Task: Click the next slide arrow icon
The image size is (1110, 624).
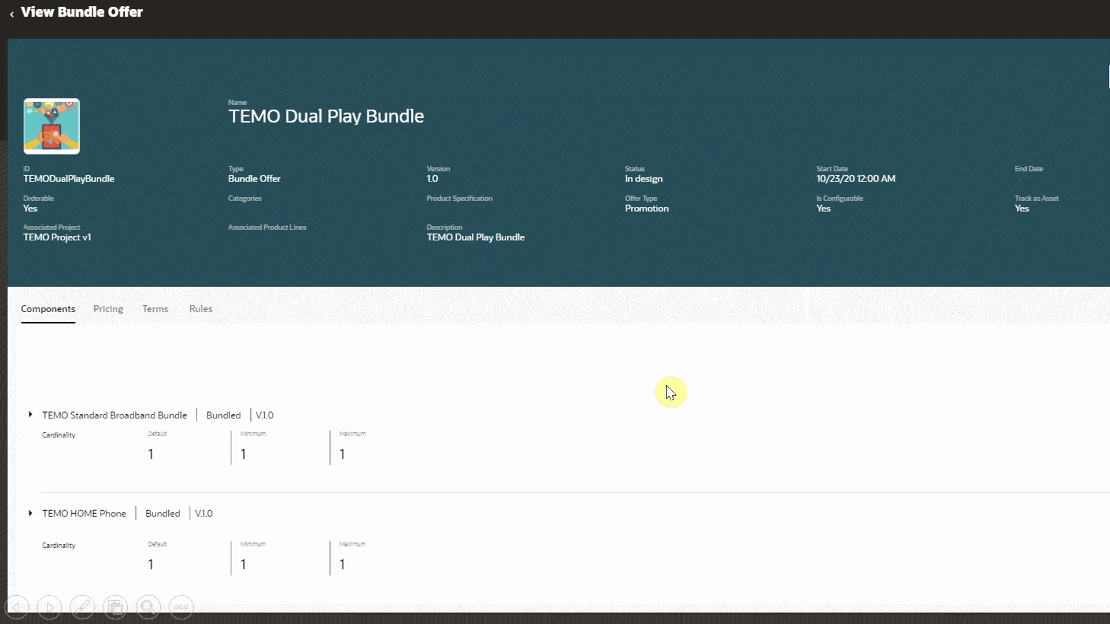Action: click(49, 607)
